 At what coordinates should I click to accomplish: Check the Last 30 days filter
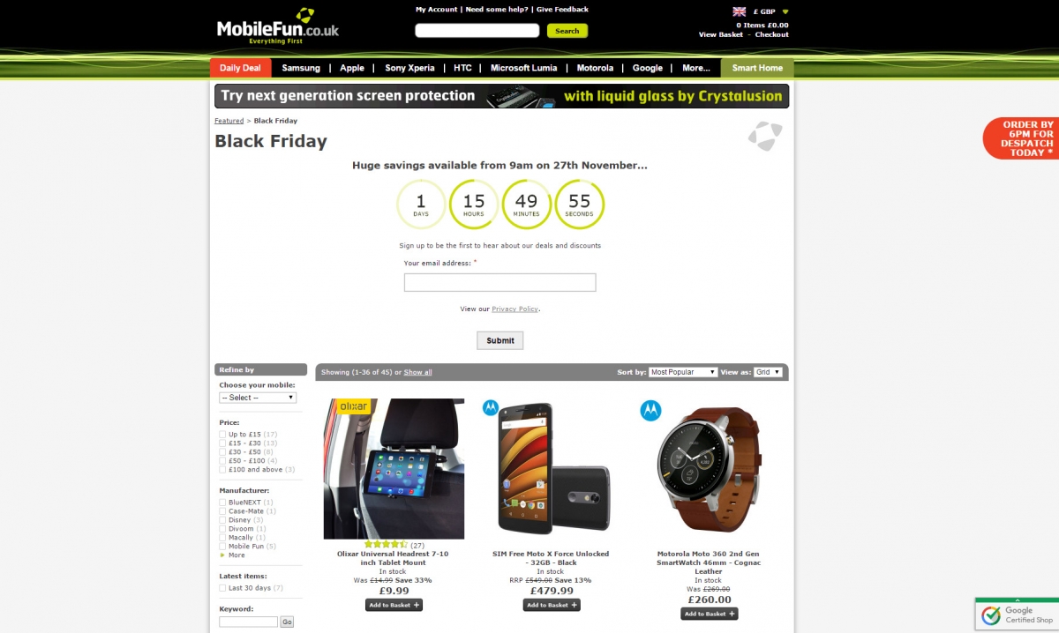222,588
